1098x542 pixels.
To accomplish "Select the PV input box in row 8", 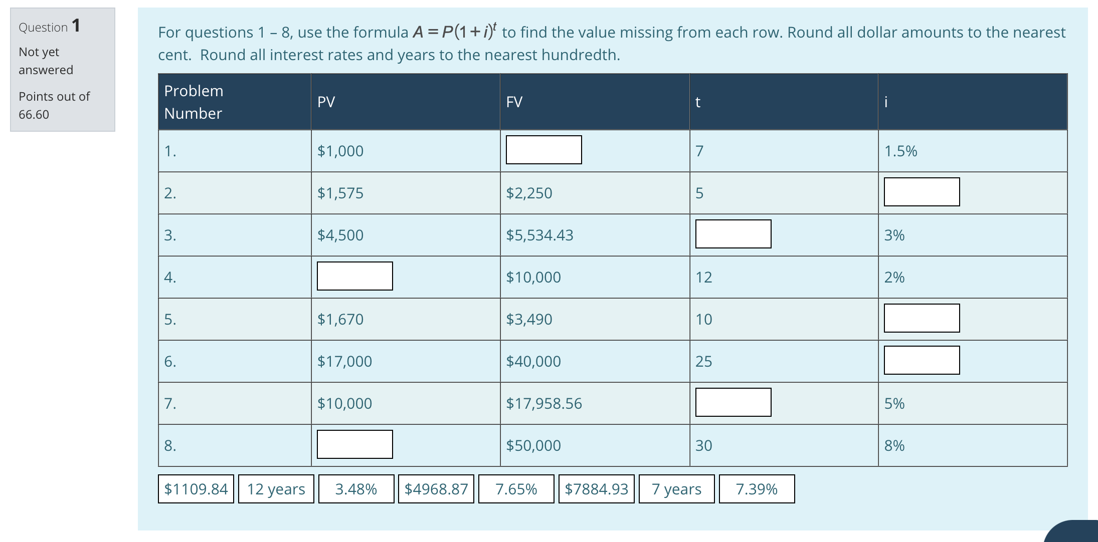I will (x=354, y=444).
